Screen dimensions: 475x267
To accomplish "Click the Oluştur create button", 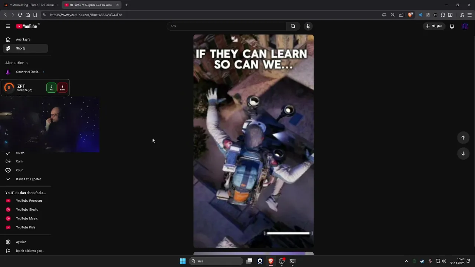I will pos(434,26).
